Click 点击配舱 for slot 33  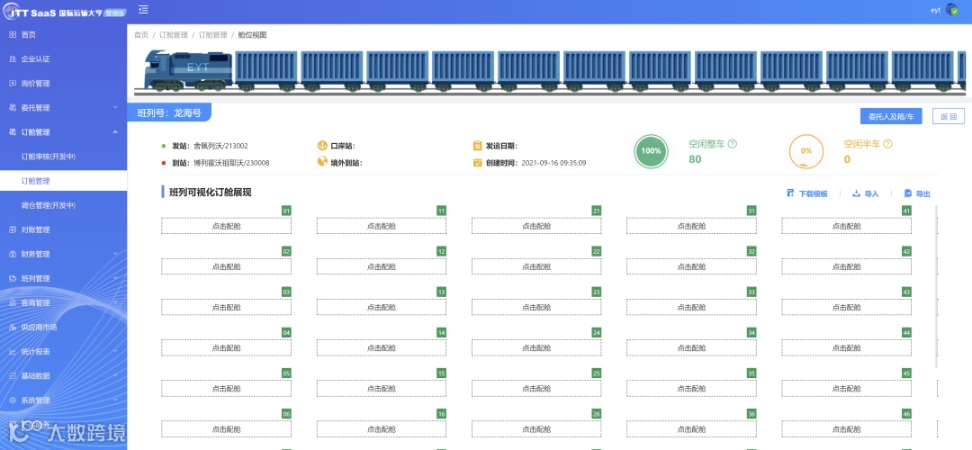[691, 308]
